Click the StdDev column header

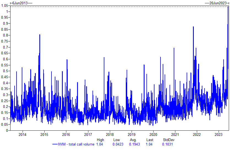pos(169,140)
